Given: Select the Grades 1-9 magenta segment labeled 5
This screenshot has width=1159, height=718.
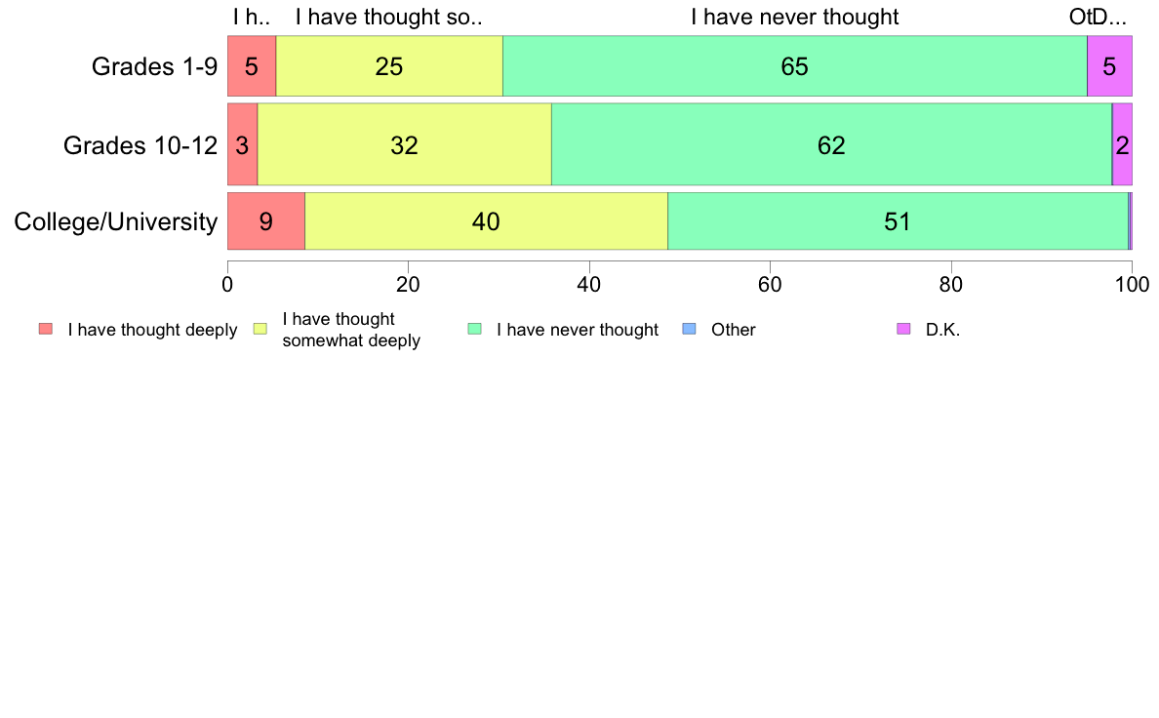Looking at the screenshot, I should click(x=1109, y=65).
